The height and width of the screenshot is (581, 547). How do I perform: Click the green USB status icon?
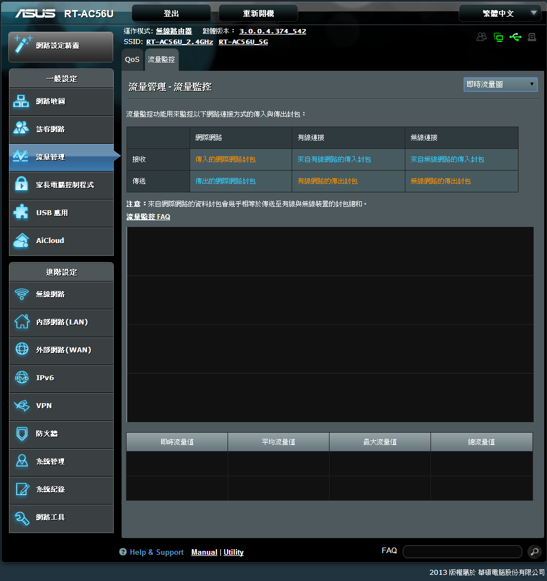tap(516, 37)
